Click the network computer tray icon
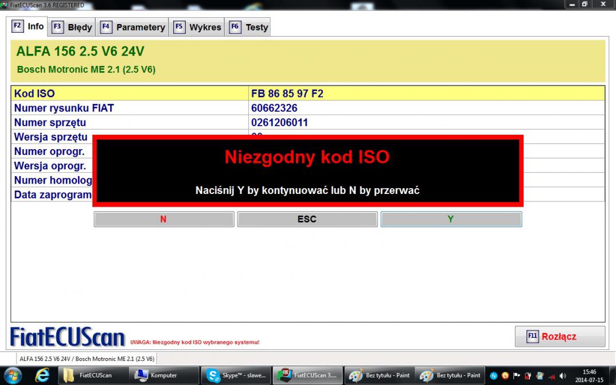The width and height of the screenshot is (616, 385). click(540, 376)
